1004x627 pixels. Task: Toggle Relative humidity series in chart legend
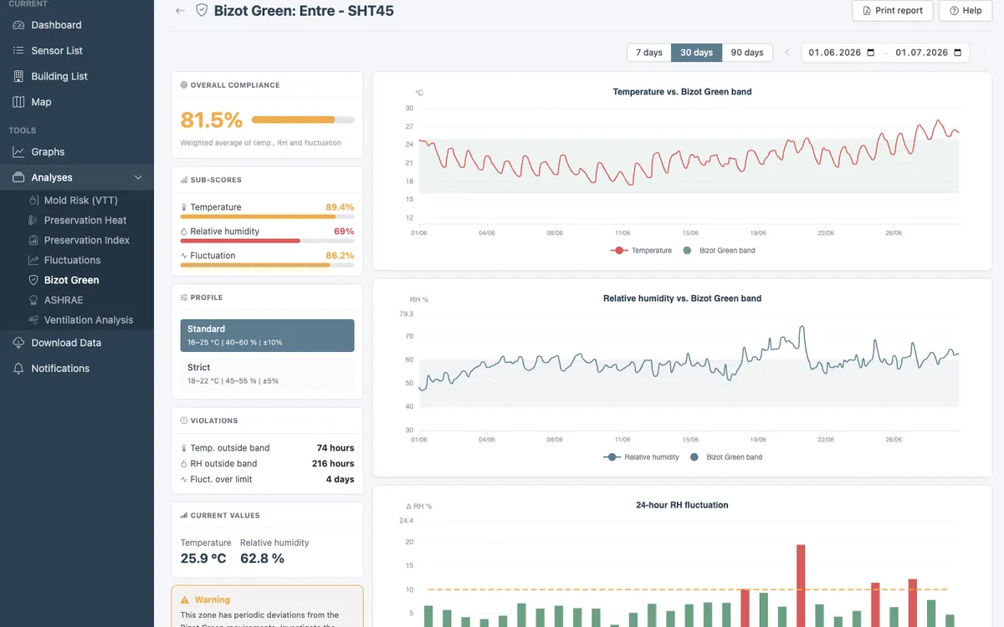click(x=641, y=457)
